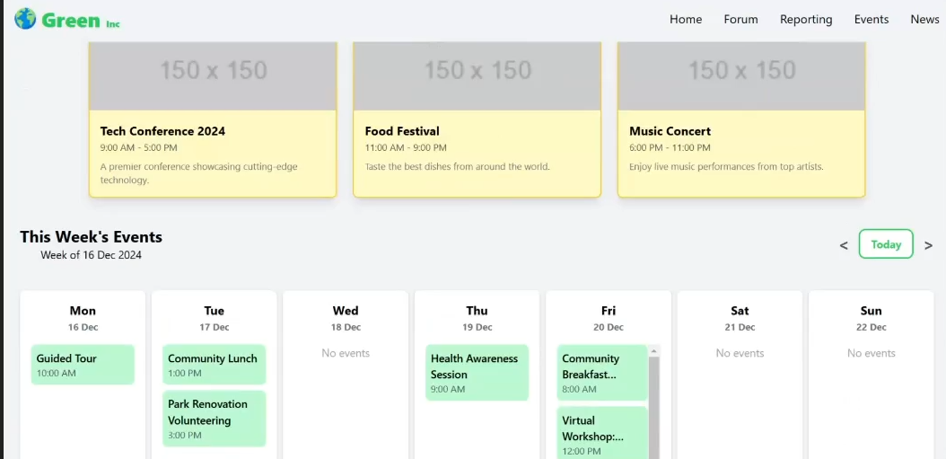946x459 pixels.
Task: Select the Community Lunch event
Action: pyautogui.click(x=214, y=365)
